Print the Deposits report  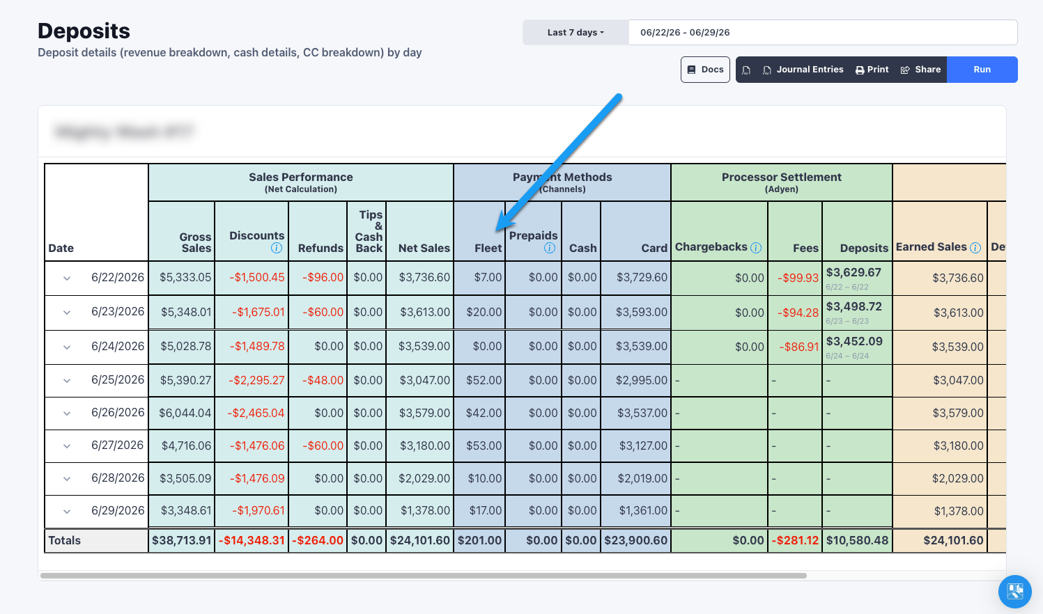pyautogui.click(x=872, y=70)
